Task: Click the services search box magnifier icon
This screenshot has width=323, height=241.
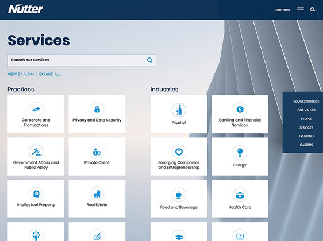Action: 149,60
